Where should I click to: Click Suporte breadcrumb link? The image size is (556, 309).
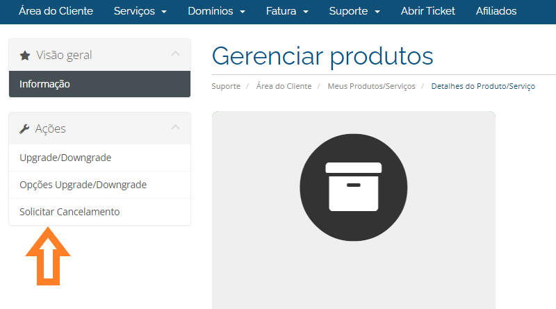click(x=226, y=86)
